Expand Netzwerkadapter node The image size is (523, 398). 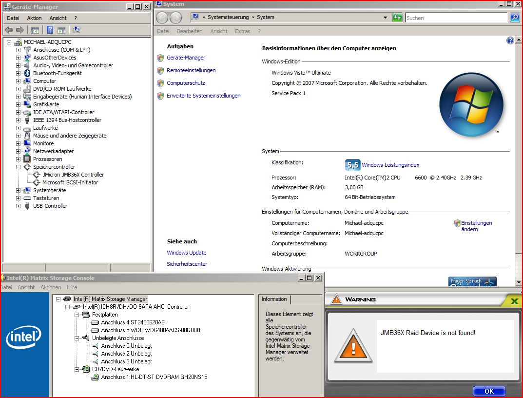pos(19,151)
